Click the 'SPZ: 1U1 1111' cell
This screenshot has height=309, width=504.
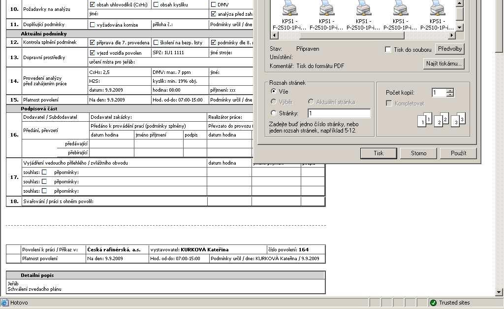[x=180, y=53]
